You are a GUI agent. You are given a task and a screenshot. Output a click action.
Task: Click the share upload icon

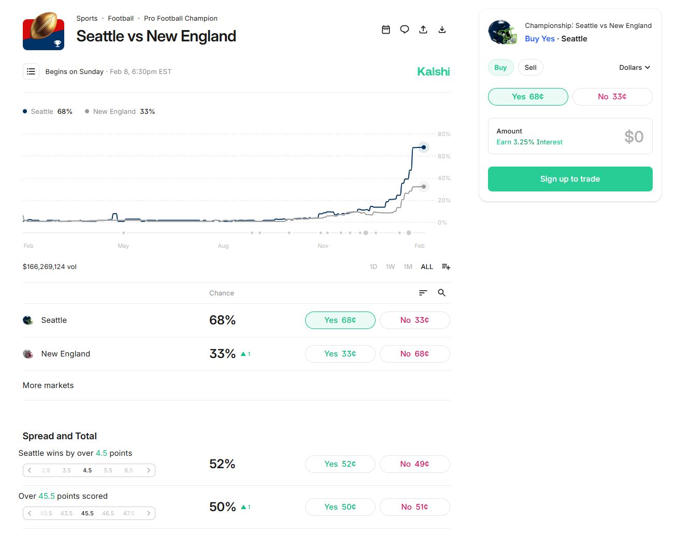423,29
